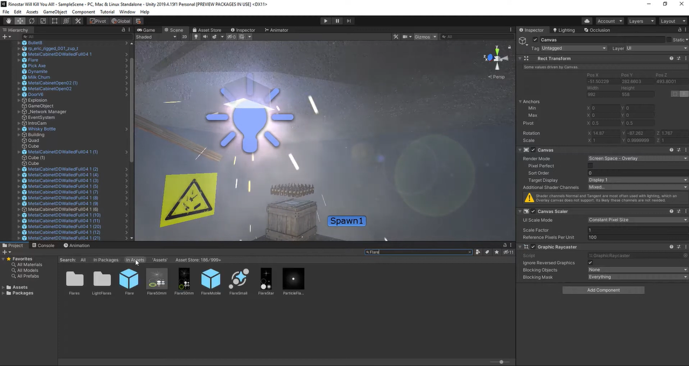
Task: Select the FlareMobile asset thumbnail
Action: (x=210, y=279)
